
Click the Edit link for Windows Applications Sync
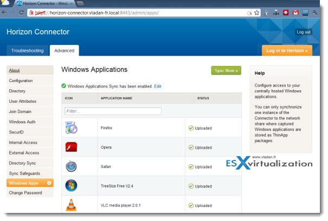158,86
